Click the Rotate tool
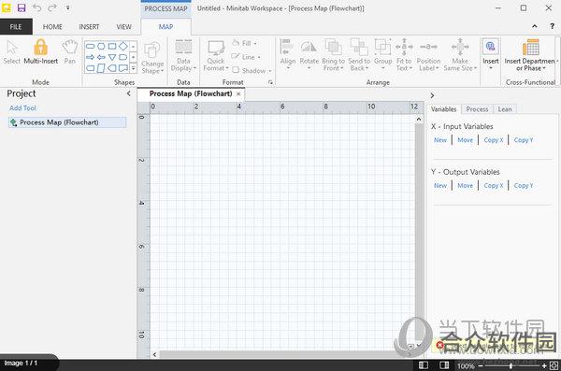Image resolution: width=561 pixels, height=371 pixels. (x=309, y=55)
